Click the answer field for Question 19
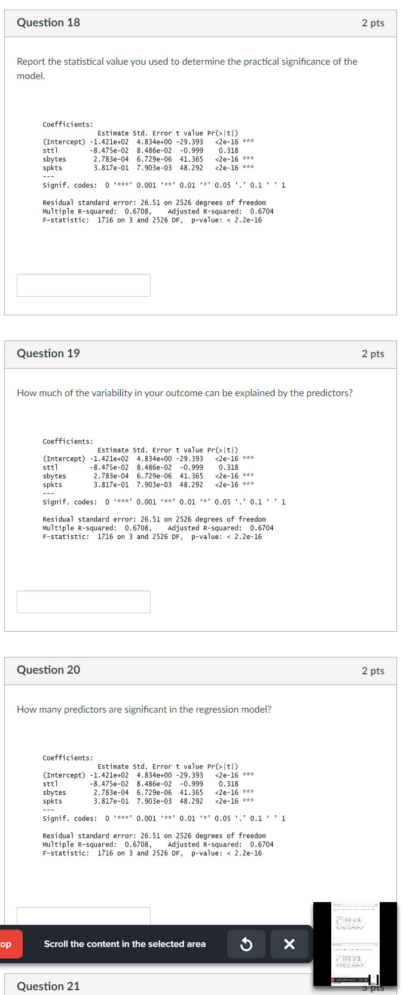This screenshot has width=406, height=995. click(83, 601)
